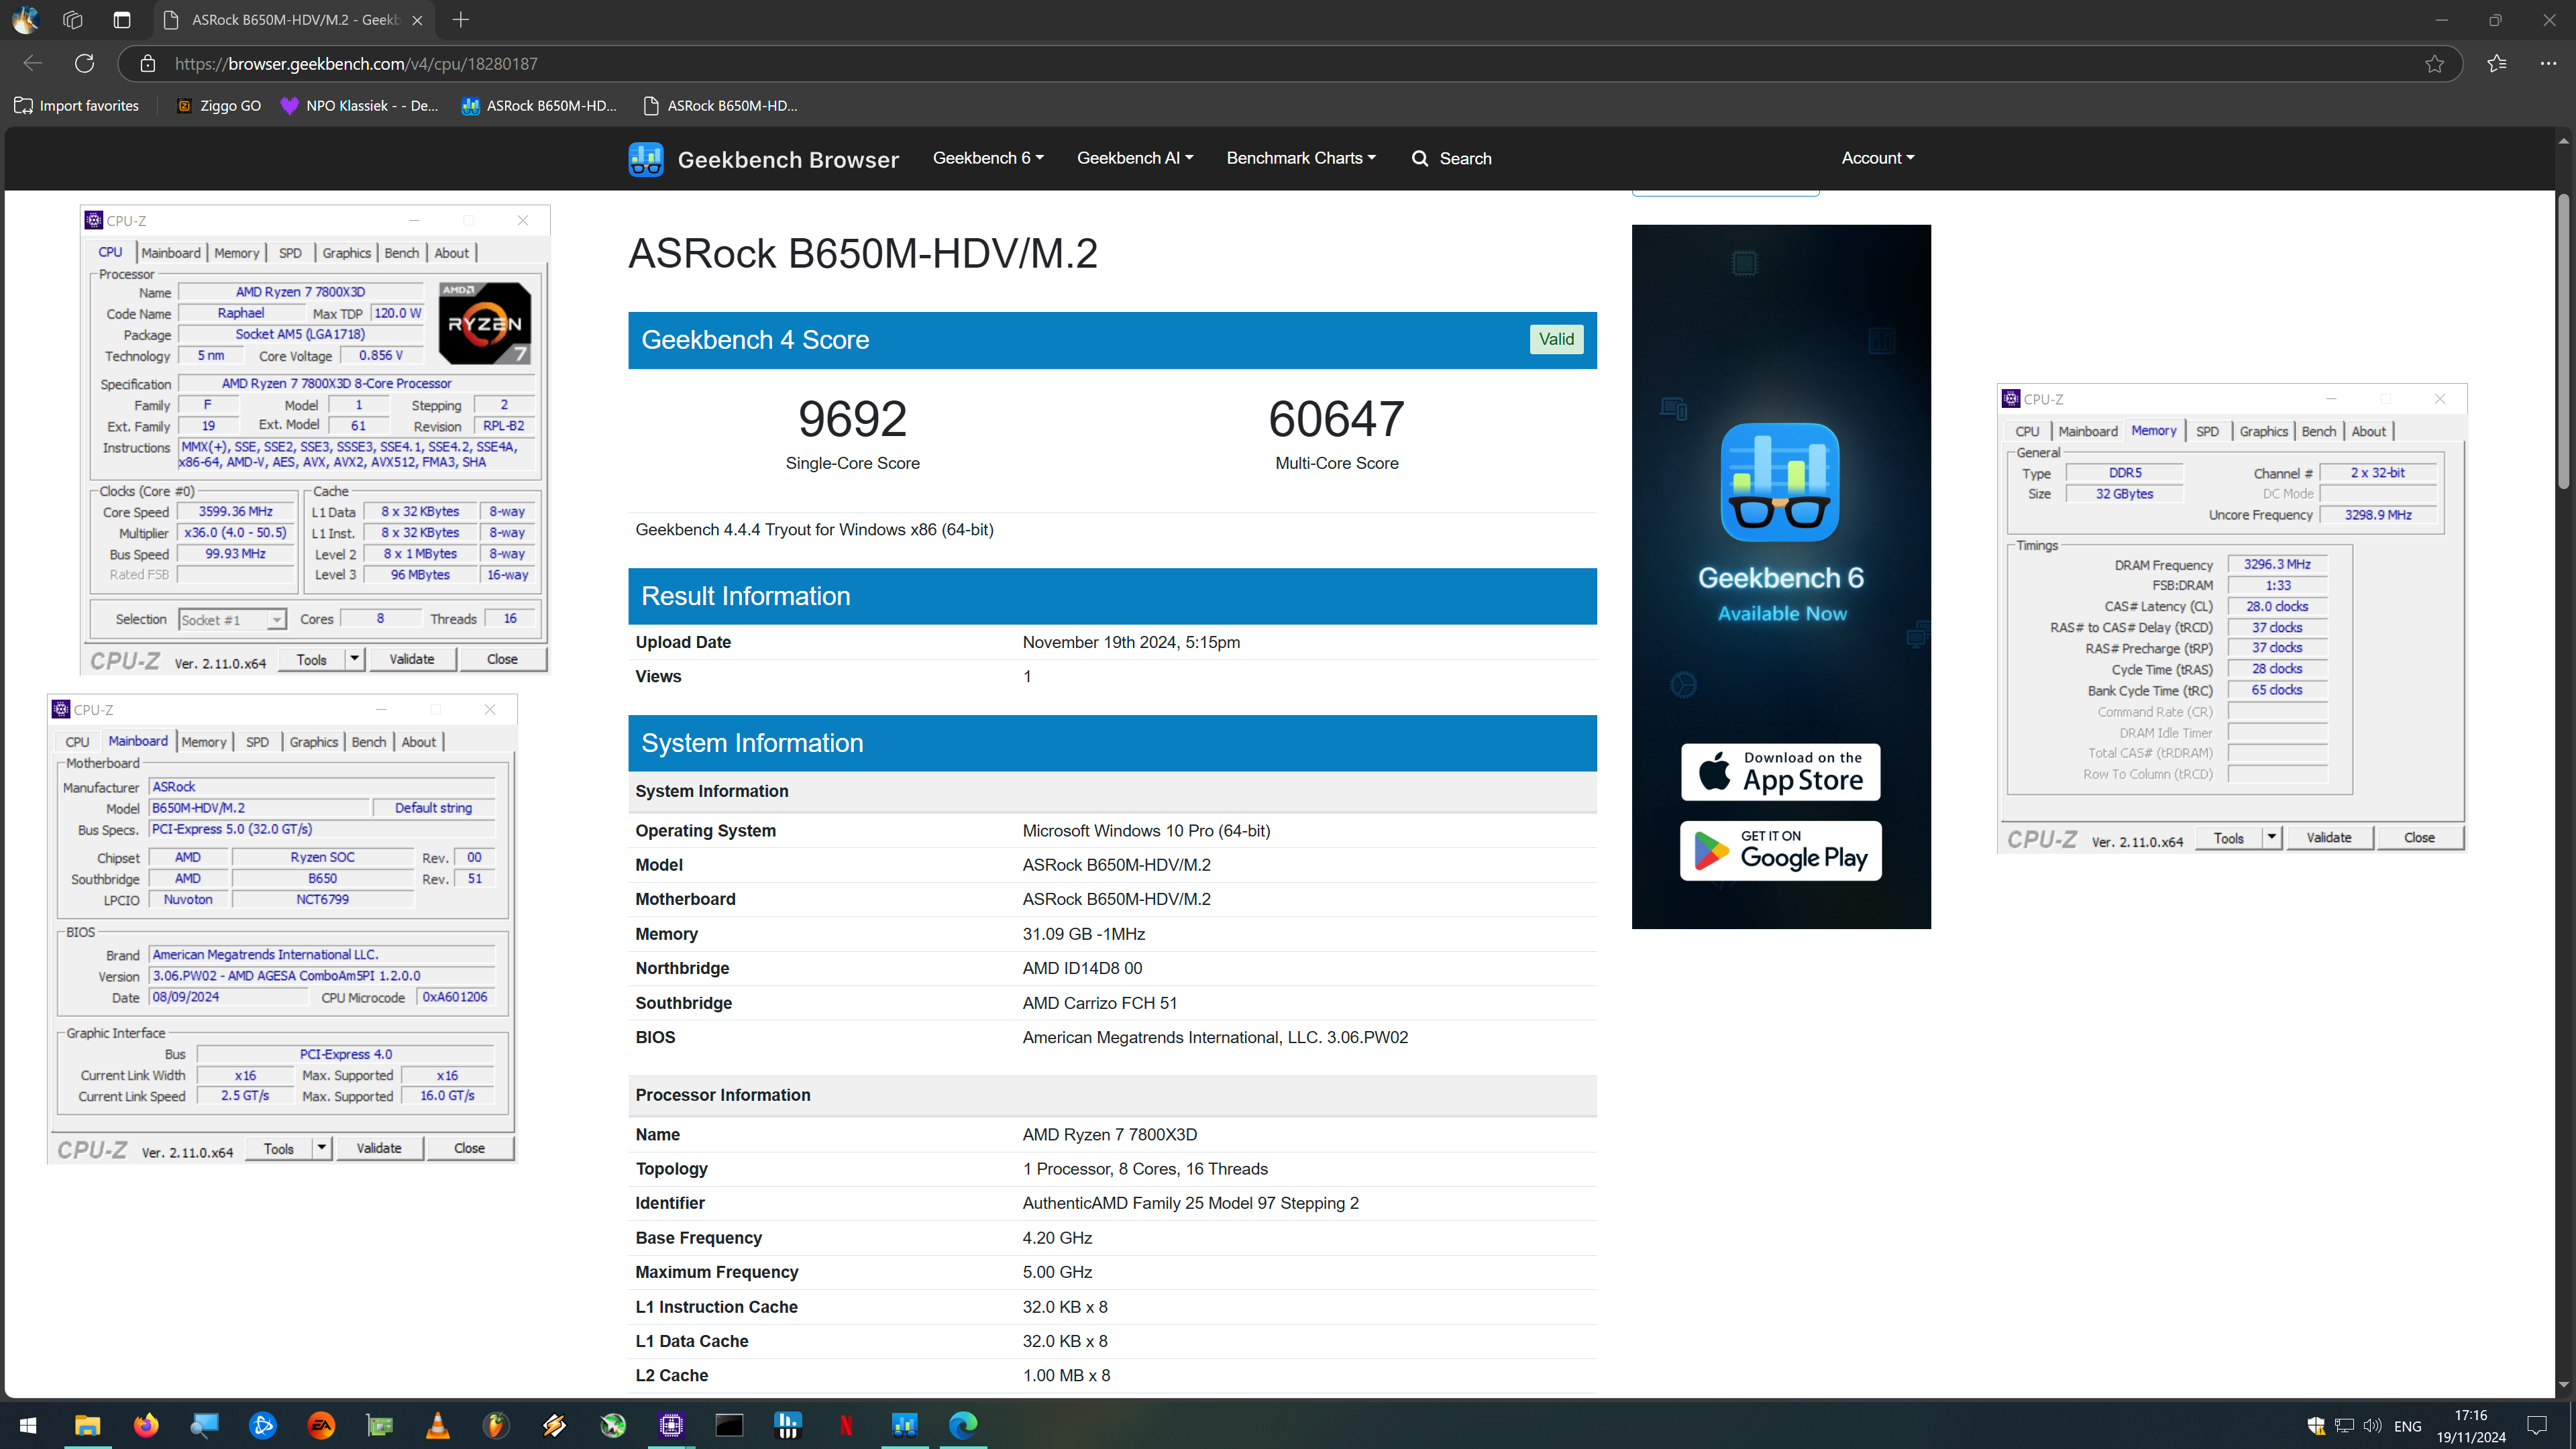Open volume control in system tray
The width and height of the screenshot is (2576, 1449).
pyautogui.click(x=2372, y=1426)
